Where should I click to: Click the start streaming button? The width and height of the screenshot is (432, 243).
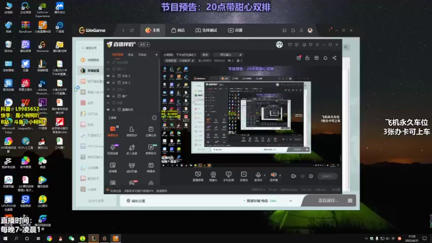tap(327, 176)
